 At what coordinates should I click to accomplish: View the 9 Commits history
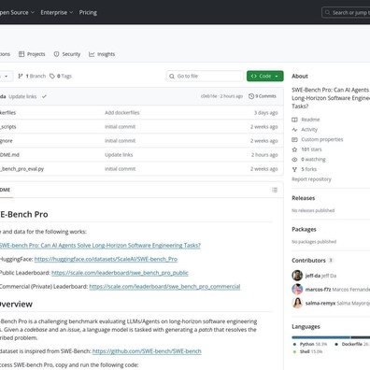click(263, 96)
